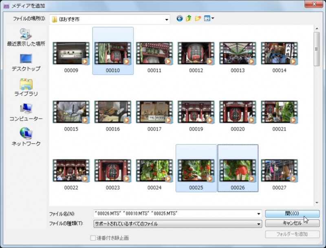The image size is (326, 248).
Task: Create a new folder
Action: pyautogui.click(x=198, y=19)
